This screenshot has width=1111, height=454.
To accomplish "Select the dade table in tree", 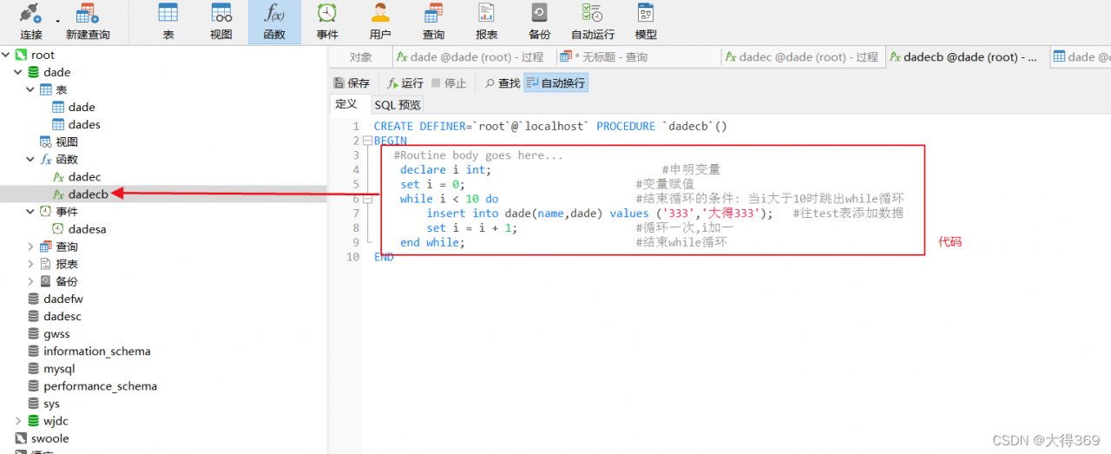I will 82,107.
